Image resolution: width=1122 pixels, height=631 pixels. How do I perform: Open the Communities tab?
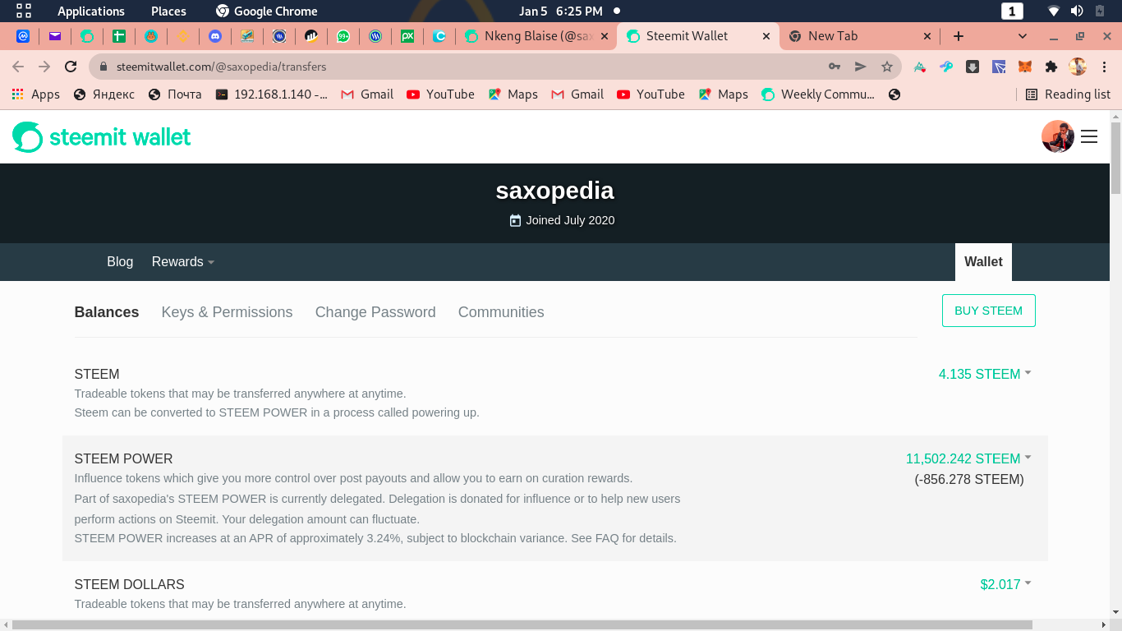coord(501,312)
